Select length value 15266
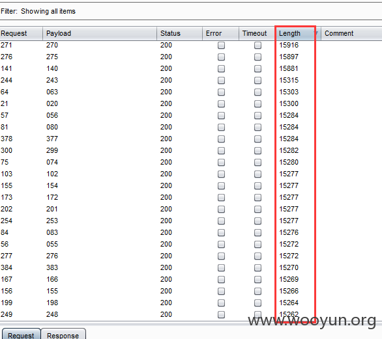The height and width of the screenshot is (339, 382). 289,291
